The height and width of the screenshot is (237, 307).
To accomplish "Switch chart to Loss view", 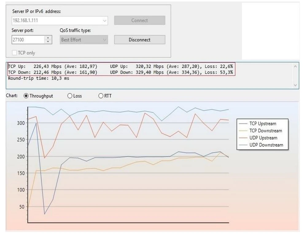I will (70, 96).
